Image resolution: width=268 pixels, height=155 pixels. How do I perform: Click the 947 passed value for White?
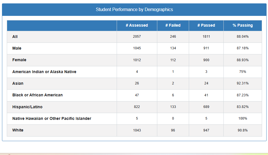point(206,130)
